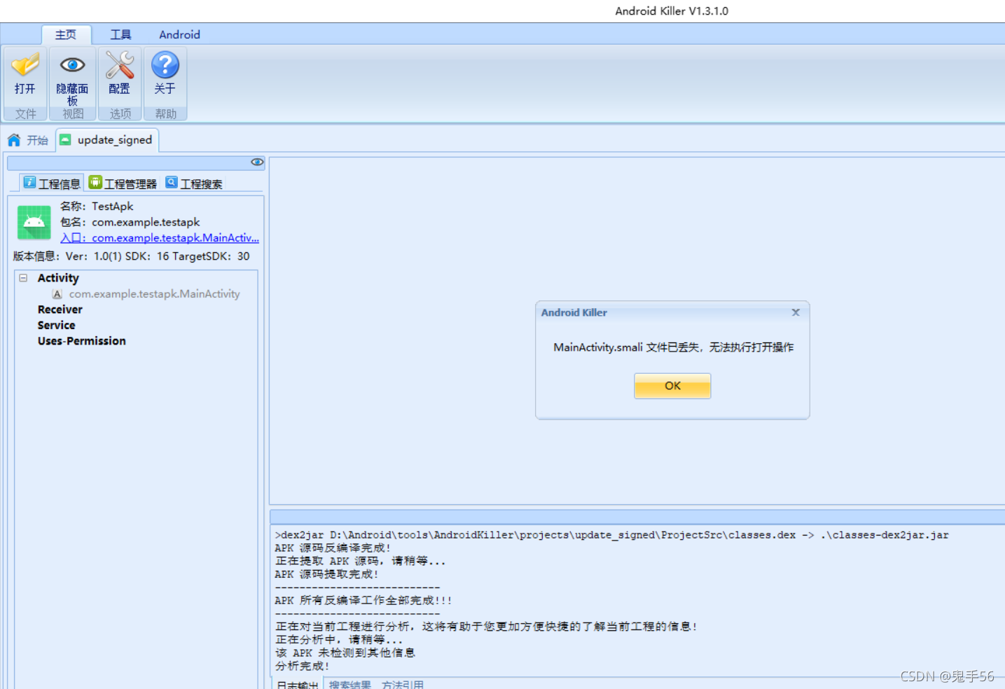
Task: Click the '正在提取 APK 源码' log line
Action: coord(361,561)
